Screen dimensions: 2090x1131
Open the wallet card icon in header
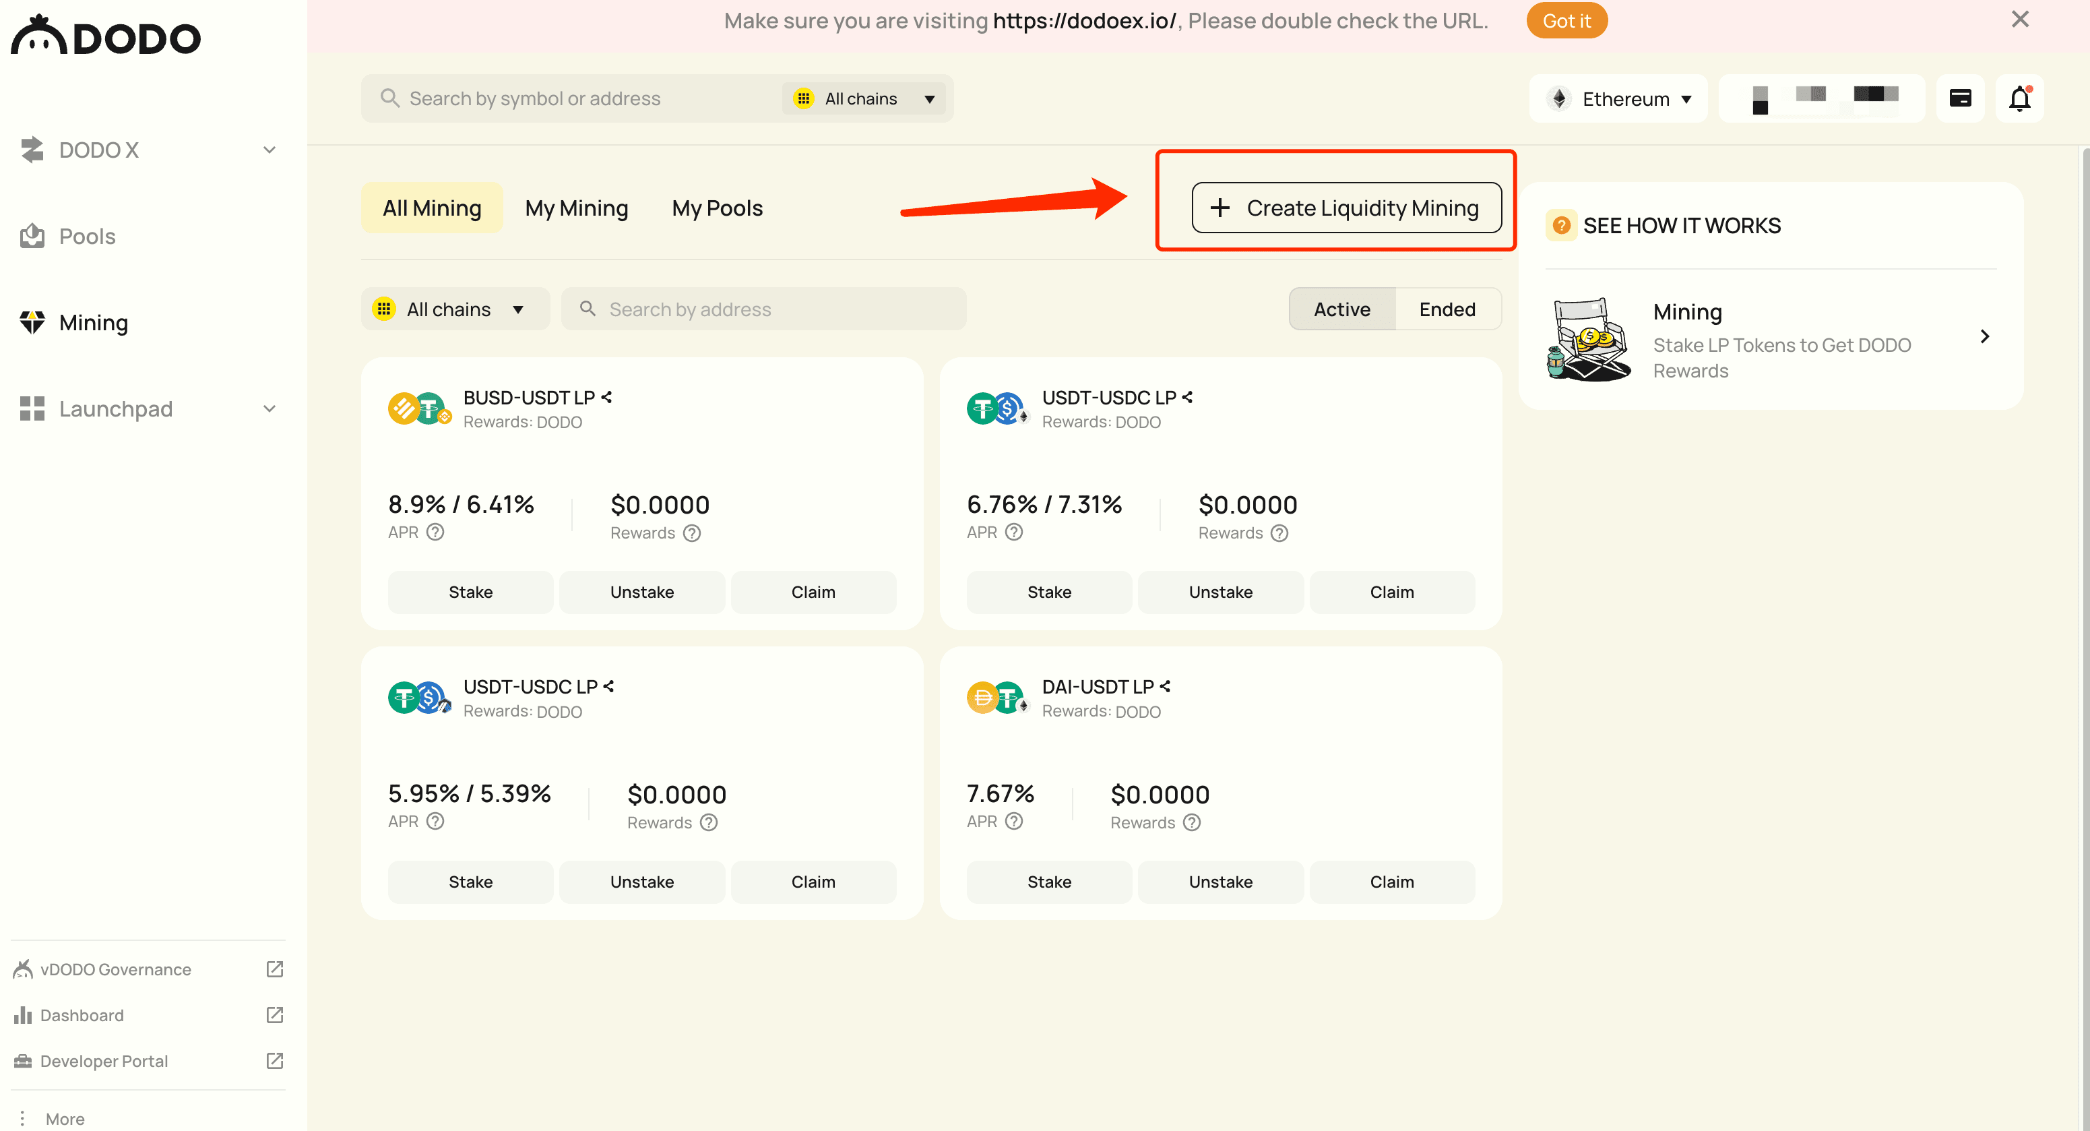tap(1960, 98)
